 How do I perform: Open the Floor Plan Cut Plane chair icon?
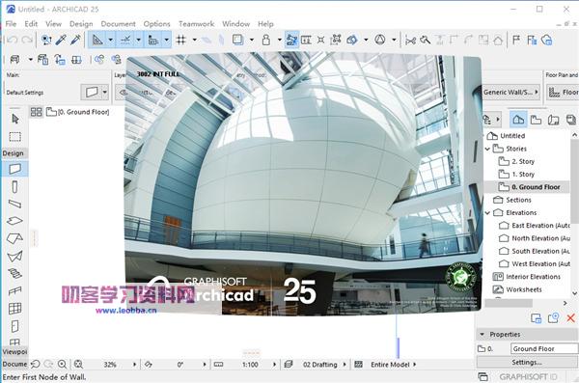(x=14, y=60)
